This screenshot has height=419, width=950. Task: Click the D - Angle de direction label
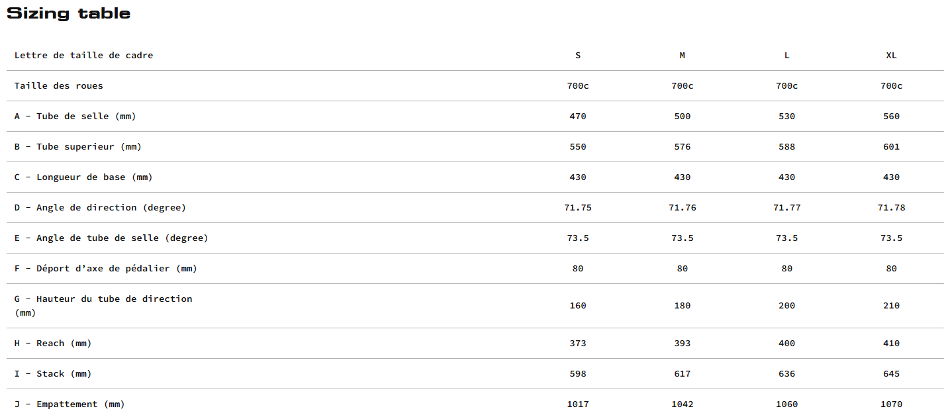(101, 208)
